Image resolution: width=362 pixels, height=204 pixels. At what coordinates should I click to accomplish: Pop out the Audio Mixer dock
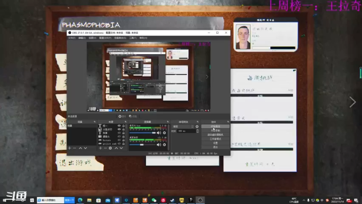coord(168,121)
